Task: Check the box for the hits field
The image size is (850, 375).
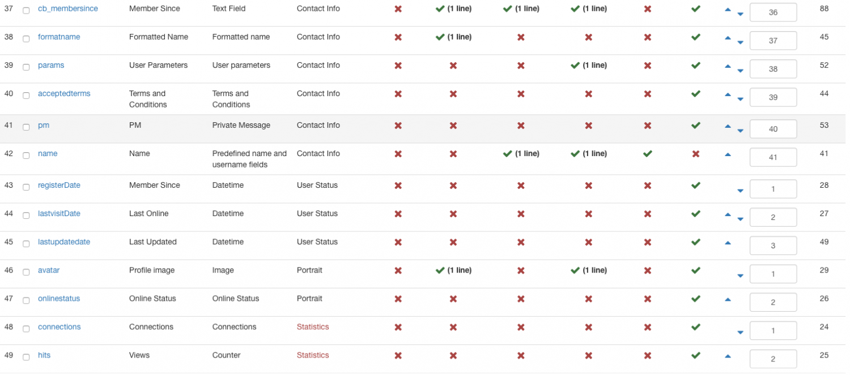Action: coord(26,357)
